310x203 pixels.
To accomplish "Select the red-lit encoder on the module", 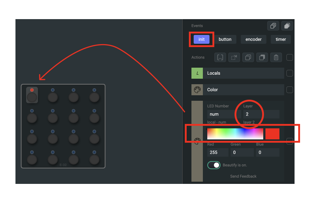I will point(32,95).
